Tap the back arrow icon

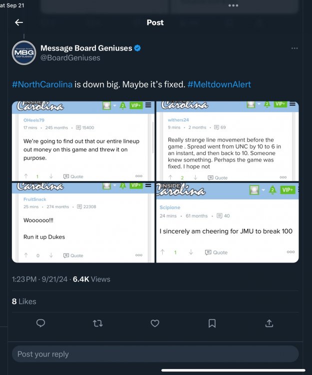(19, 22)
